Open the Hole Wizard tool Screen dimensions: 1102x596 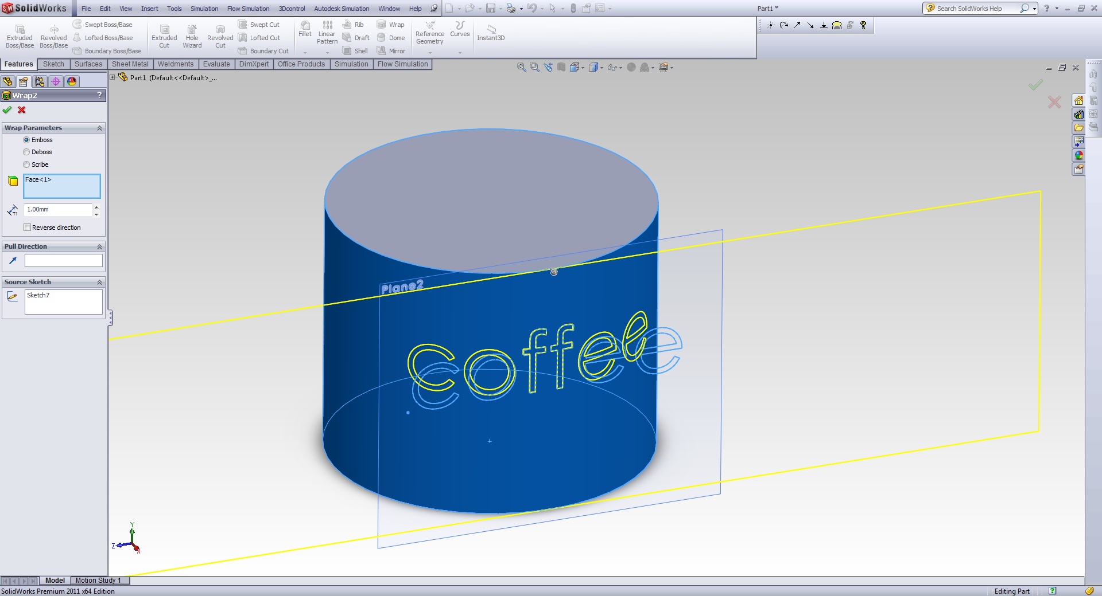[192, 34]
